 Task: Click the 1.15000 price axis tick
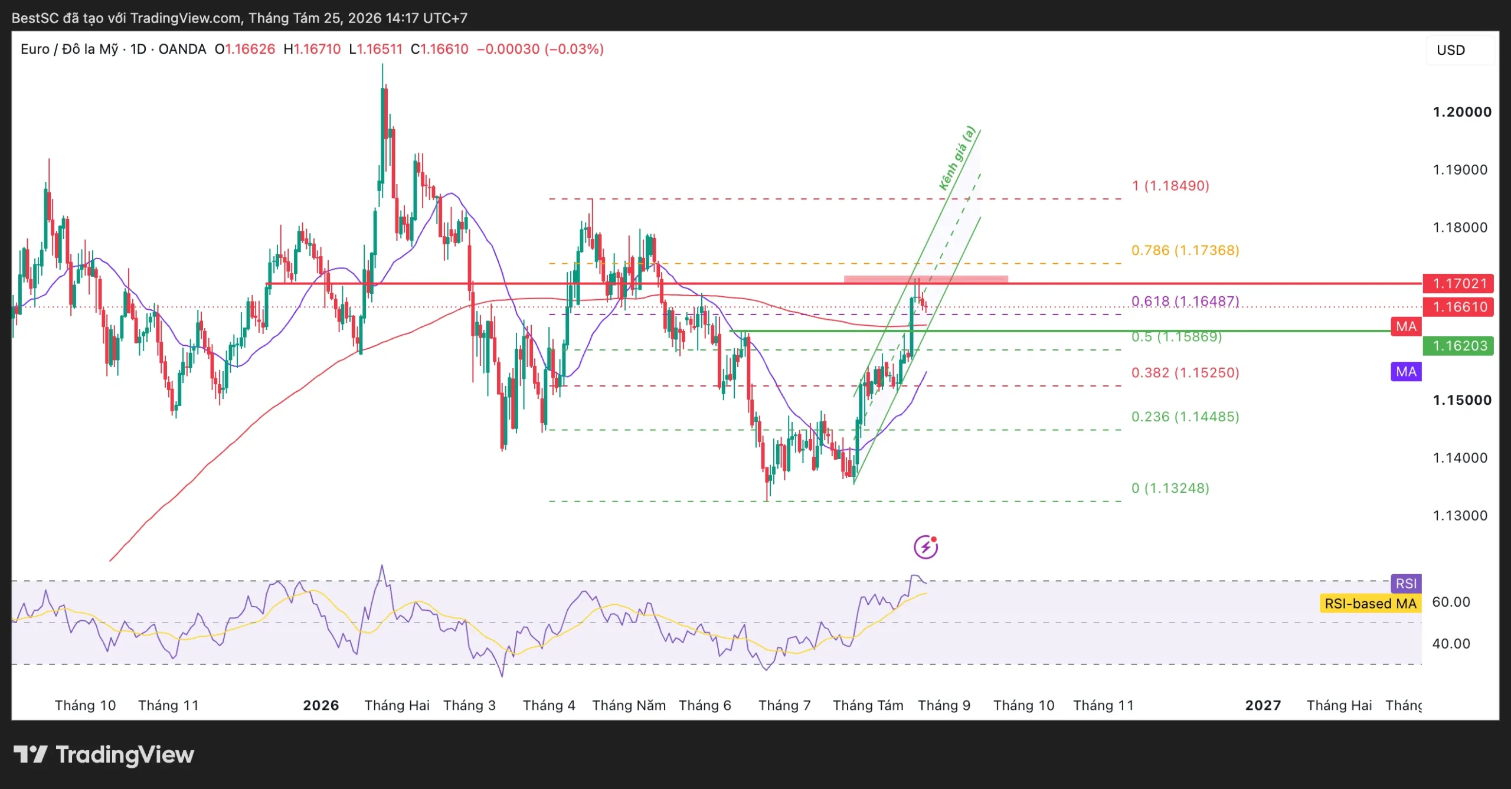point(1462,400)
